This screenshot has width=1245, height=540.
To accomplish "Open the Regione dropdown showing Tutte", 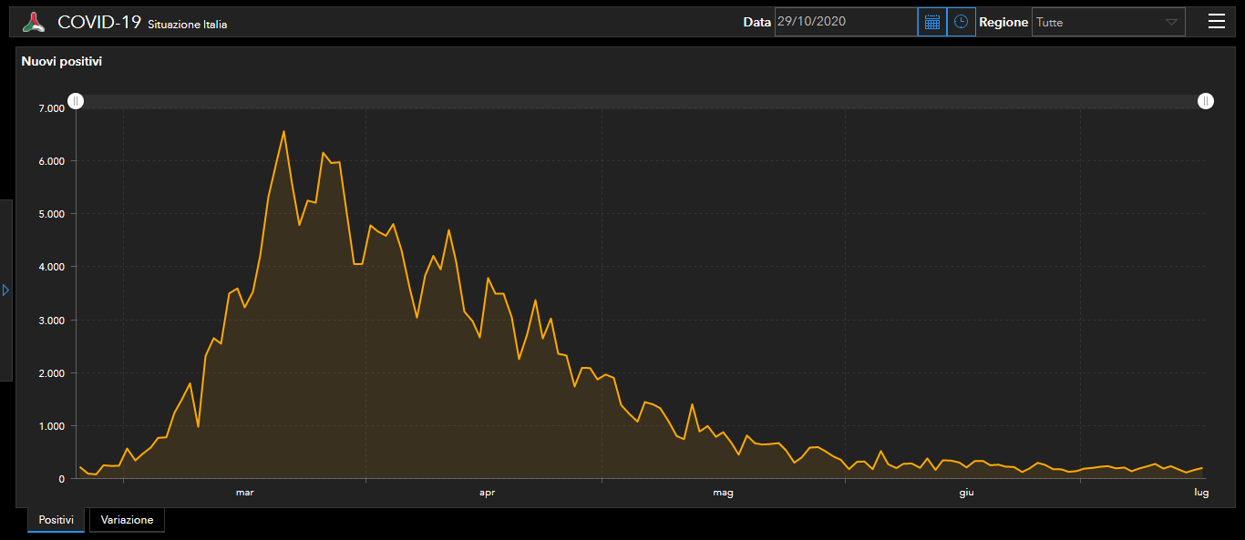I will 1107,22.
